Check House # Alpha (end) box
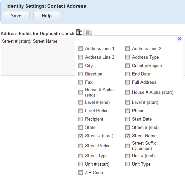The width and height of the screenshot is (185, 178). point(80,92)
